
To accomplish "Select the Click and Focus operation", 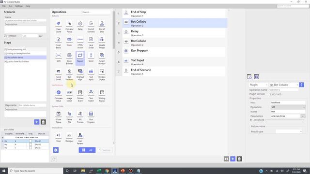I will pyautogui.click(x=69, y=27).
